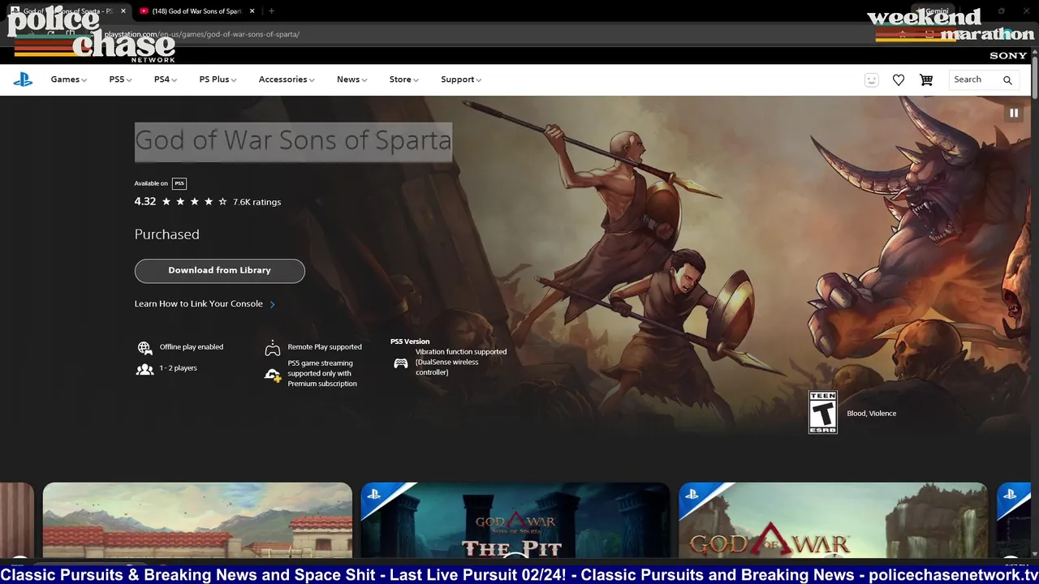The image size is (1039, 584).
Task: Click the arrow next to Link Your Console
Action: tap(272, 304)
